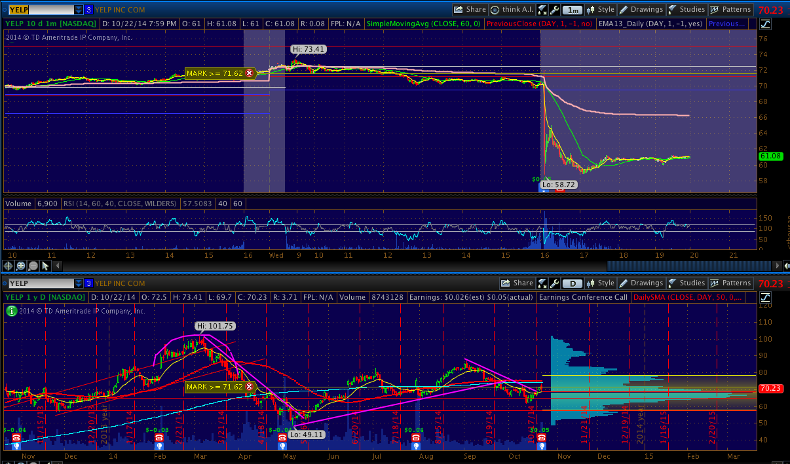
Task: Remove the MARK >= 71.62 alert in upper chart
Action: [249, 74]
